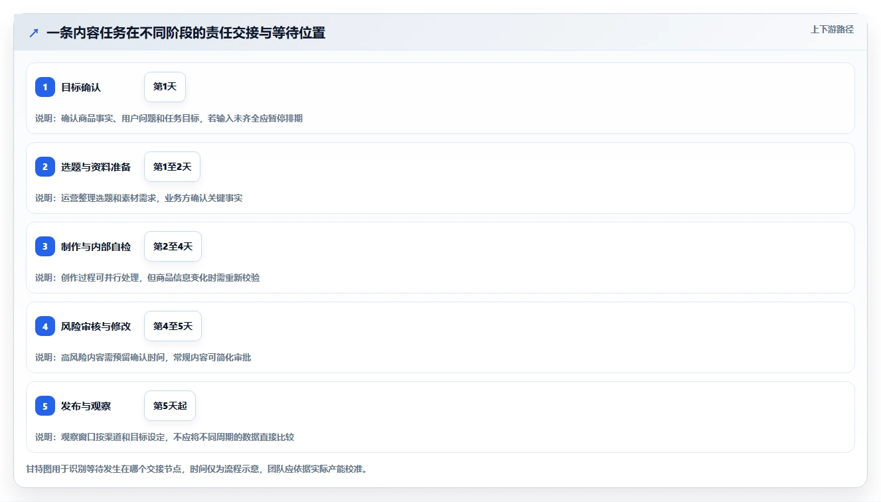Click the 目标确认 stage title
This screenshot has height=502, width=881.
coord(81,87)
